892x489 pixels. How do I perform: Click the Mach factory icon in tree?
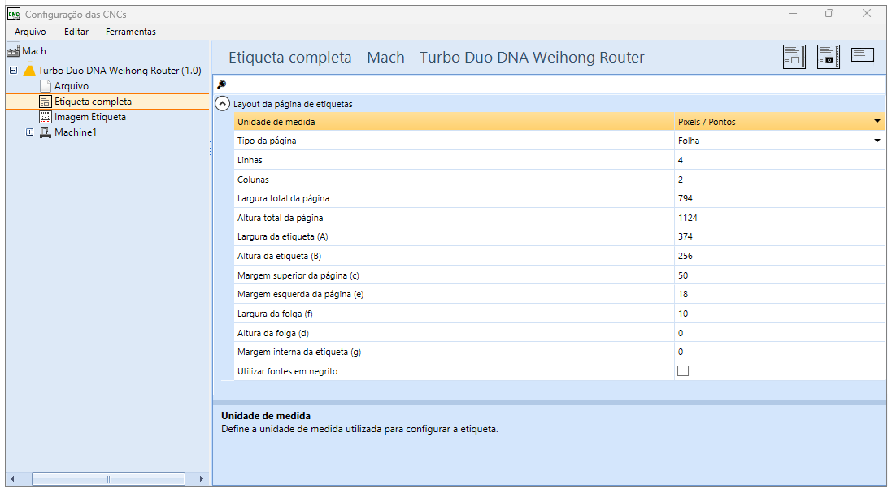(13, 52)
